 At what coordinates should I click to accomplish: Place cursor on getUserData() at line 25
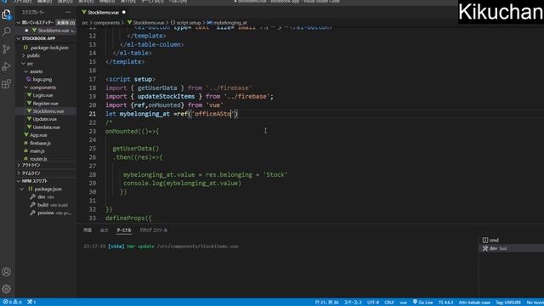(136, 149)
